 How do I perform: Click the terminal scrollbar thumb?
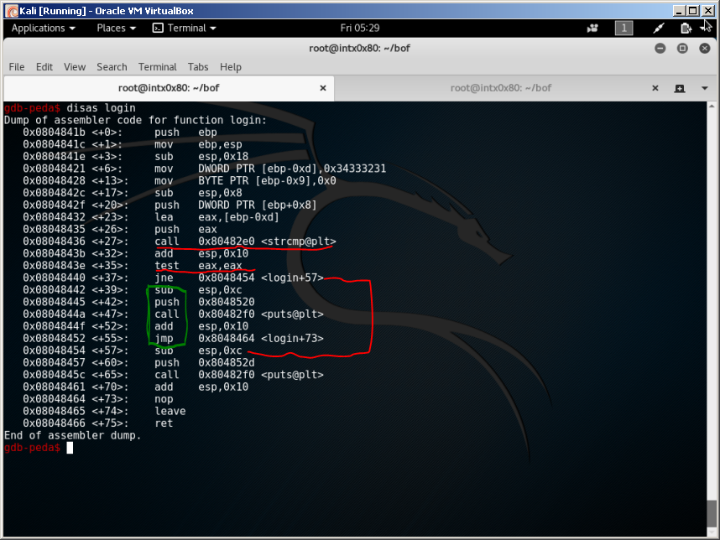pyautogui.click(x=712, y=515)
